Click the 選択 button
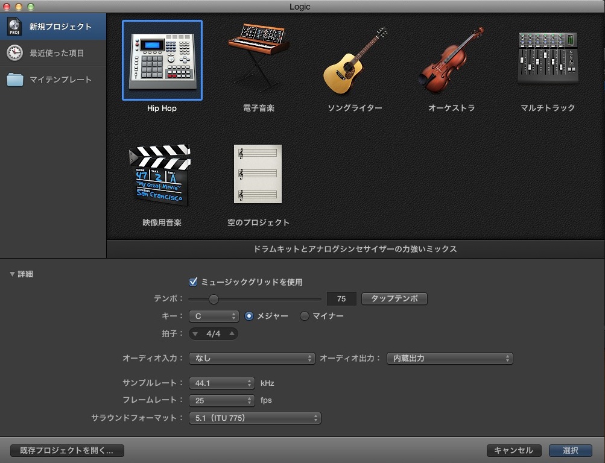The height and width of the screenshot is (463, 605). tap(570, 450)
